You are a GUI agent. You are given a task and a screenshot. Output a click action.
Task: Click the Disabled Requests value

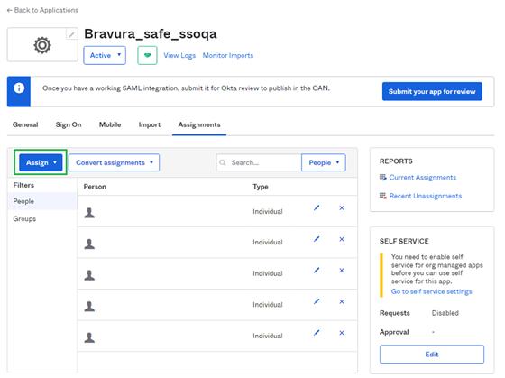pos(445,313)
